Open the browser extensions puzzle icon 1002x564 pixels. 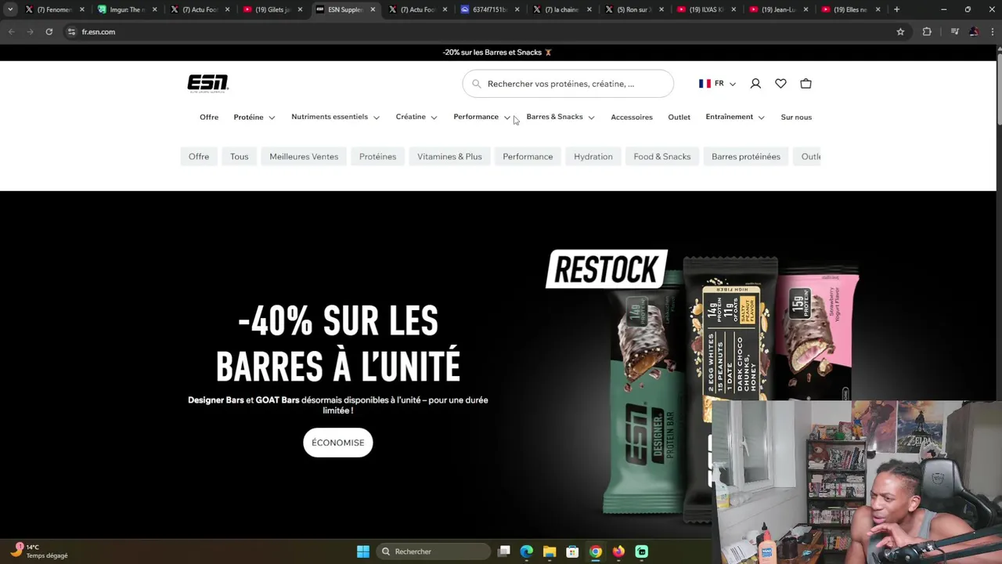[x=927, y=31]
